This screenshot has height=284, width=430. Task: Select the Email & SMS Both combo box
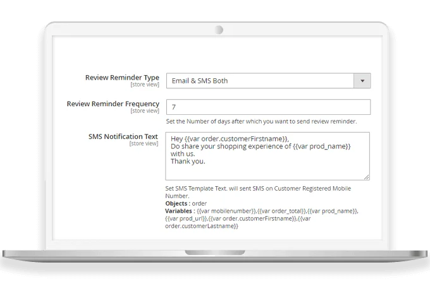point(268,81)
